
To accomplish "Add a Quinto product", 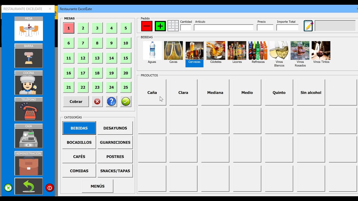I will 279,92.
